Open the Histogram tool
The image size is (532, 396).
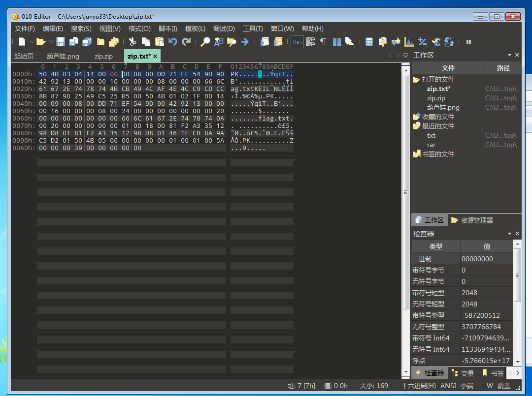pos(409,42)
